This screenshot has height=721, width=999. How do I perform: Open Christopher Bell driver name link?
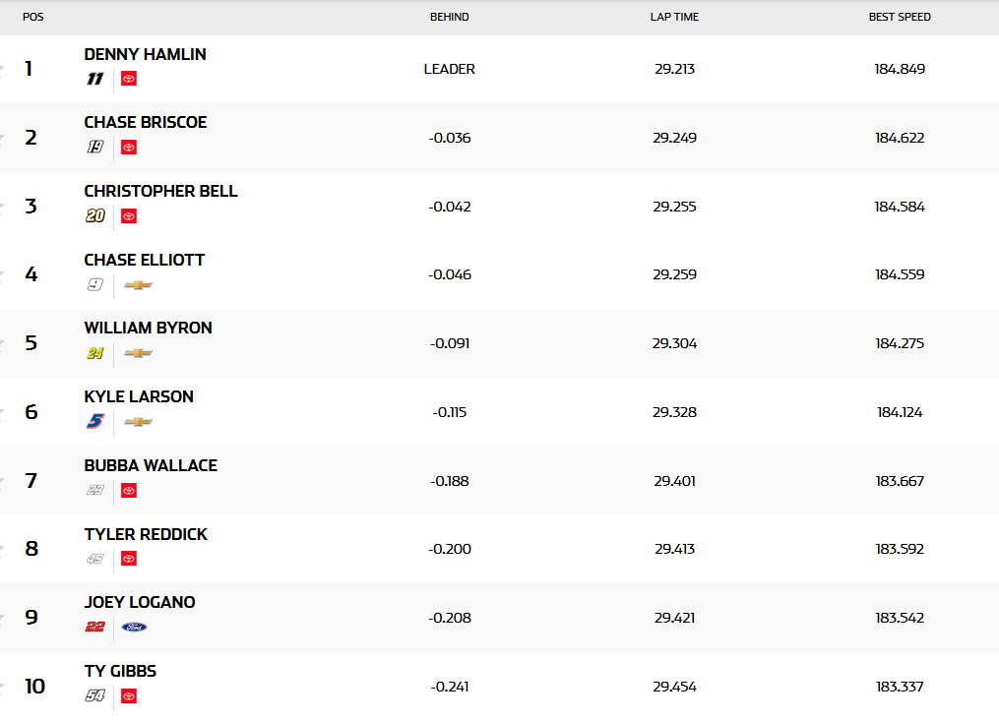coord(161,191)
